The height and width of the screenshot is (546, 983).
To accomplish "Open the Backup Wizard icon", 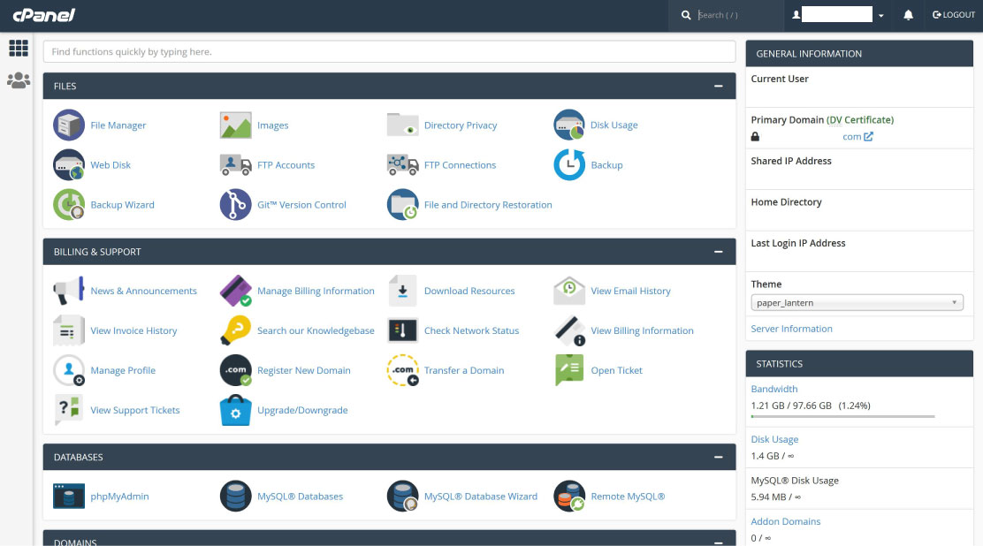I will (69, 205).
